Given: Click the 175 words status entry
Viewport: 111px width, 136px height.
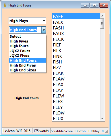Looking at the screenshot, I should (41, 131).
